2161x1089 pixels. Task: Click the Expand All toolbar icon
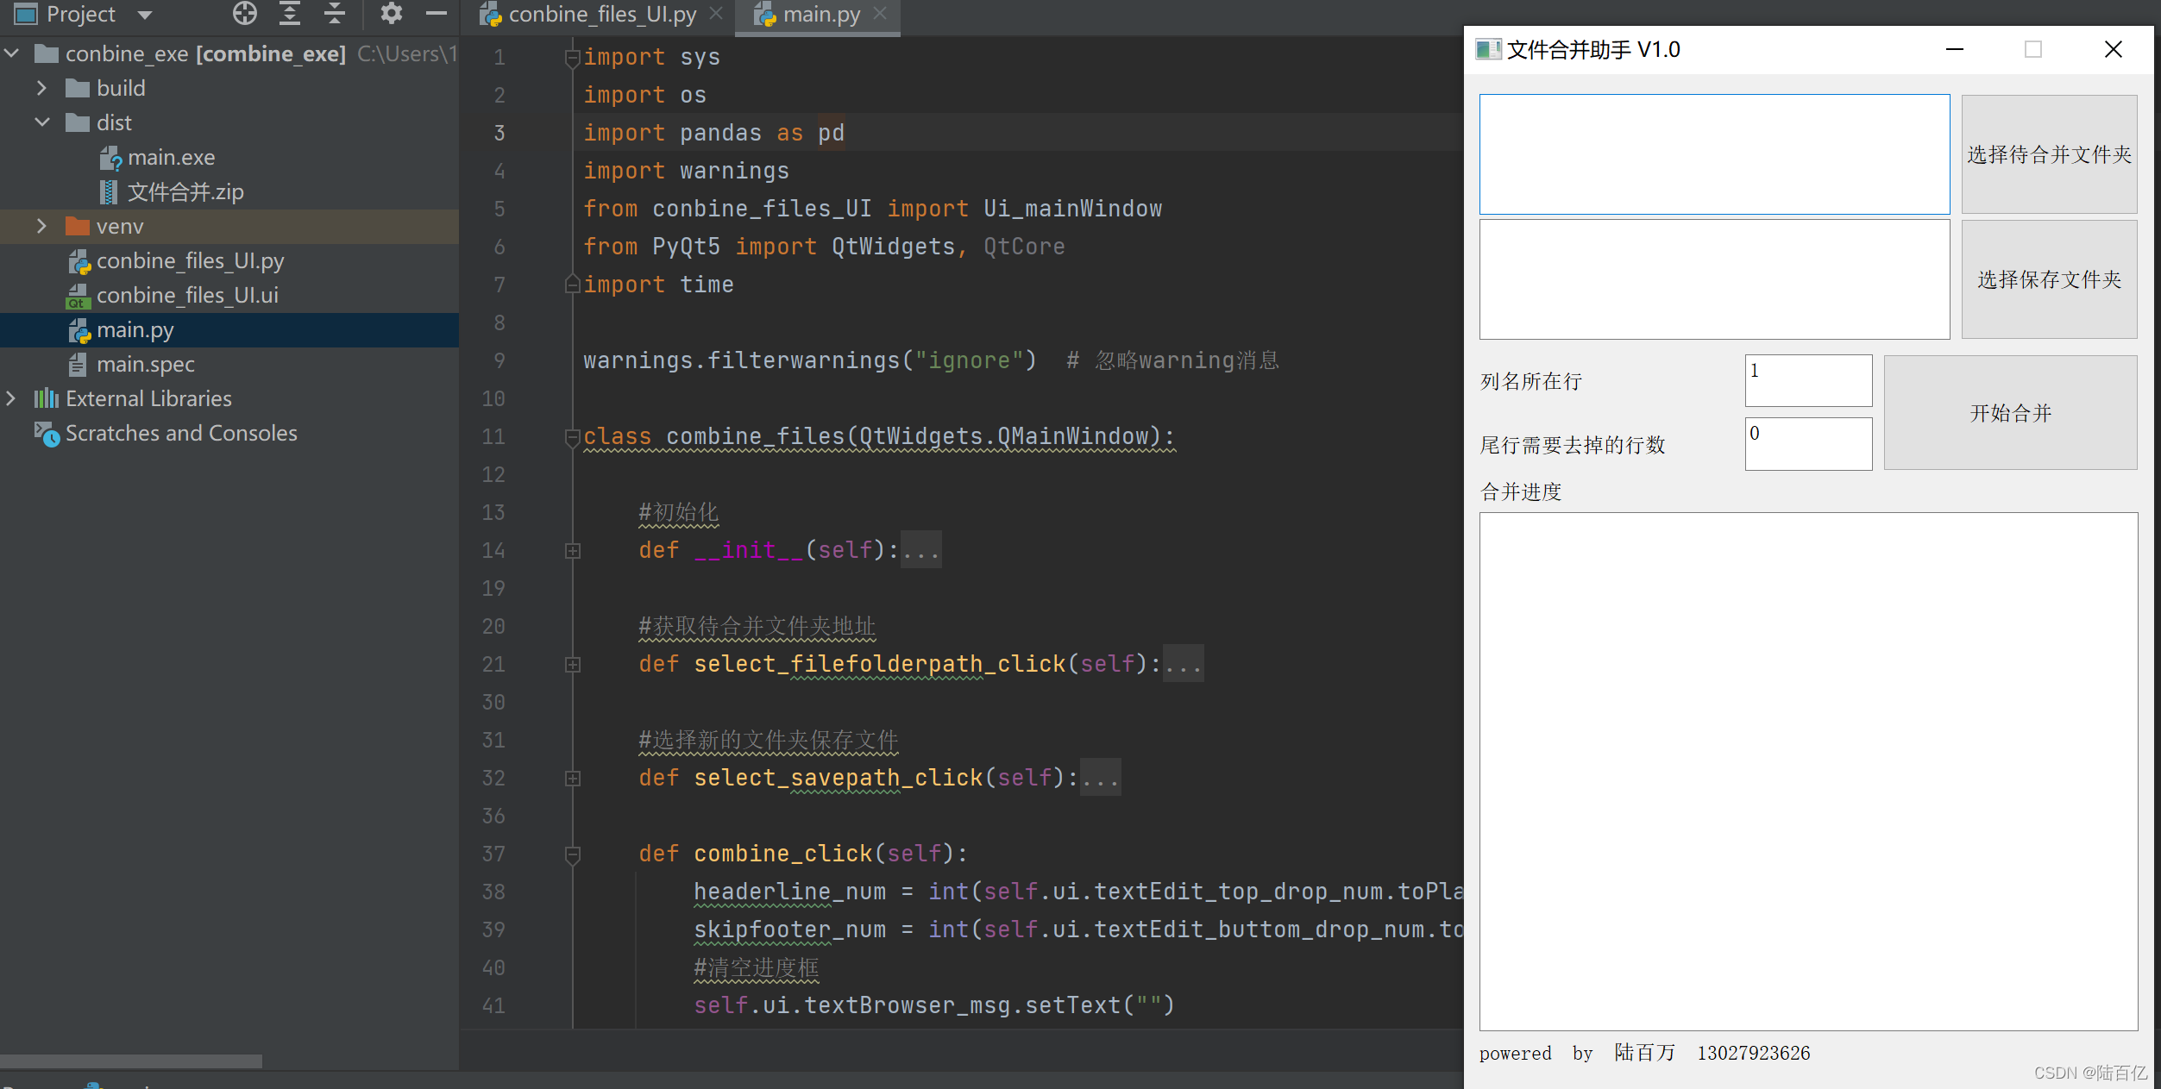pos(290,14)
